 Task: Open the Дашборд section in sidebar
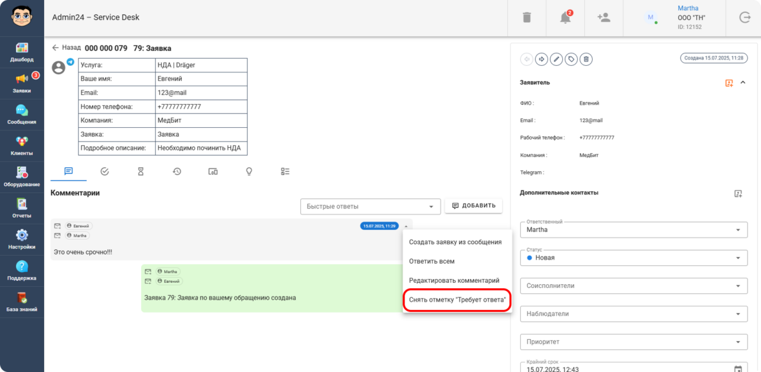point(22,52)
